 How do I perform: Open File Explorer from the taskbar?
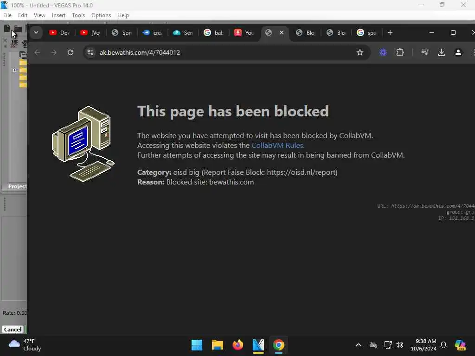[x=217, y=345]
